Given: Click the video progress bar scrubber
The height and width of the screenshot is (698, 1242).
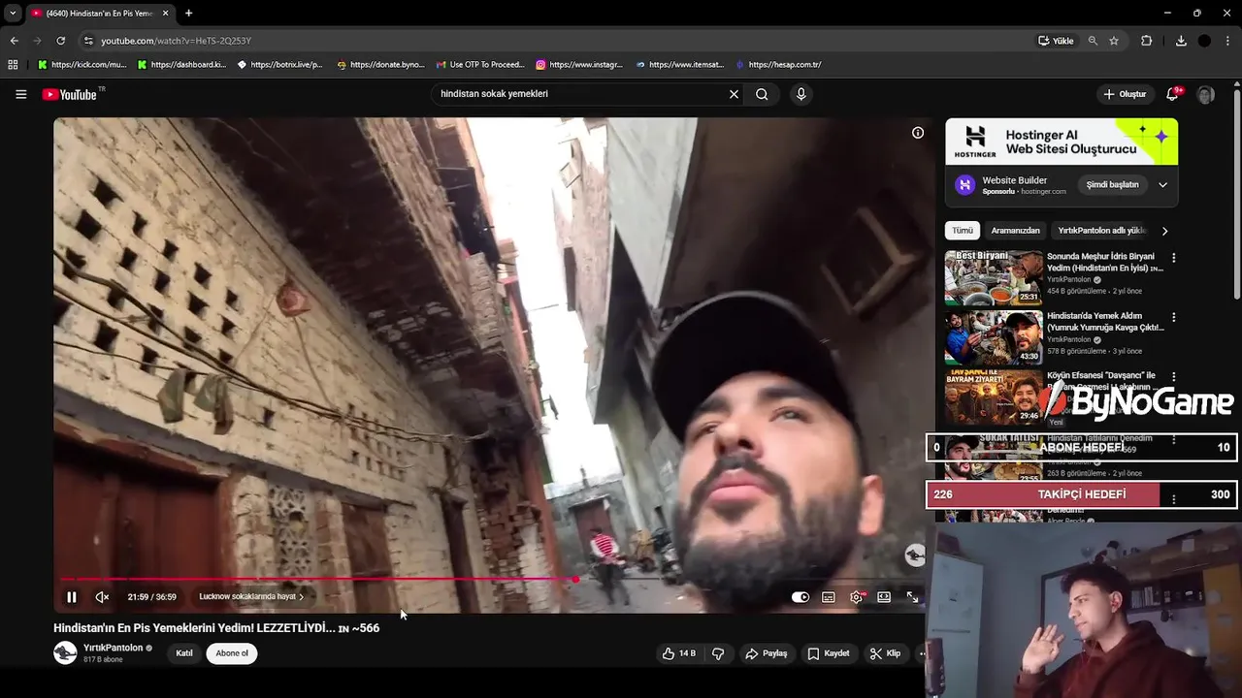Looking at the screenshot, I should pos(575,579).
